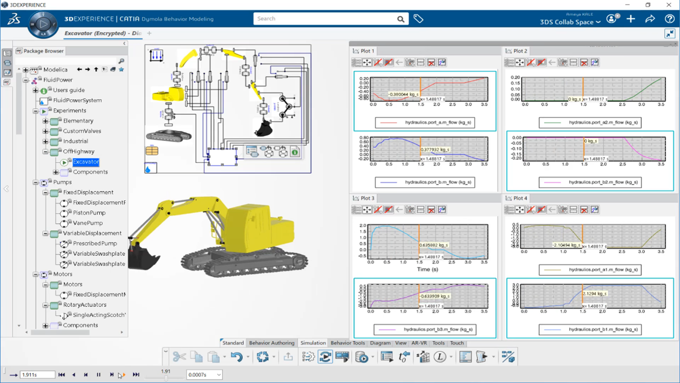Switch to the Standard tab
Image resolution: width=680 pixels, height=383 pixels.
coord(233,343)
